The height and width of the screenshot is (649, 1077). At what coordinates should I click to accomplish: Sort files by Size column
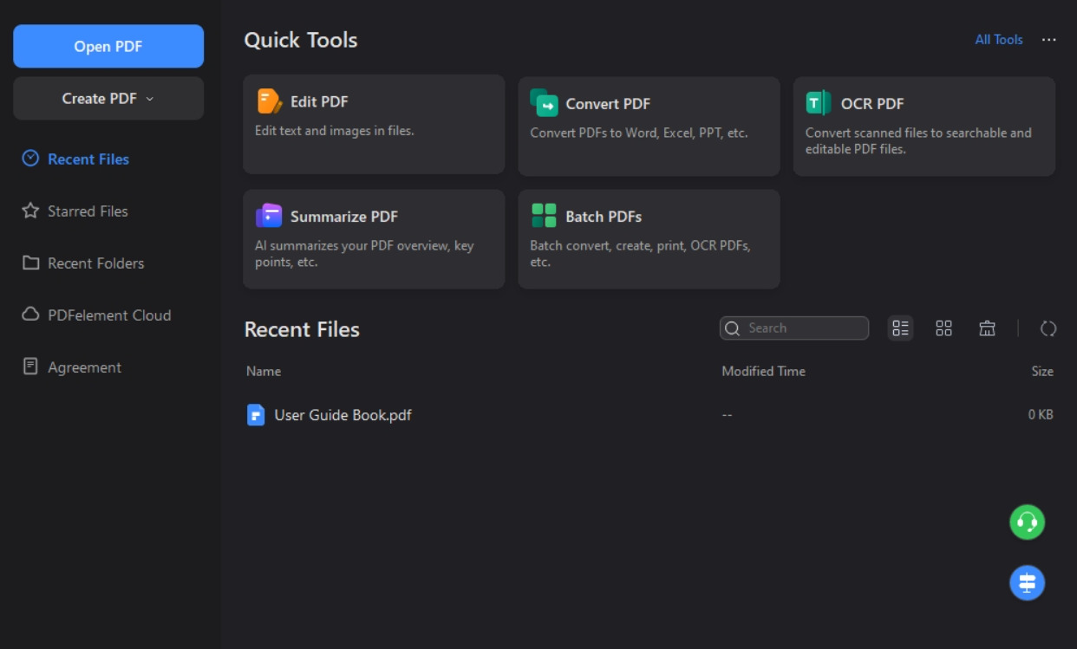click(1042, 371)
